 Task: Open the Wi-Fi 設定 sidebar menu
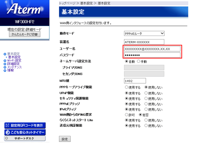[14, 60]
